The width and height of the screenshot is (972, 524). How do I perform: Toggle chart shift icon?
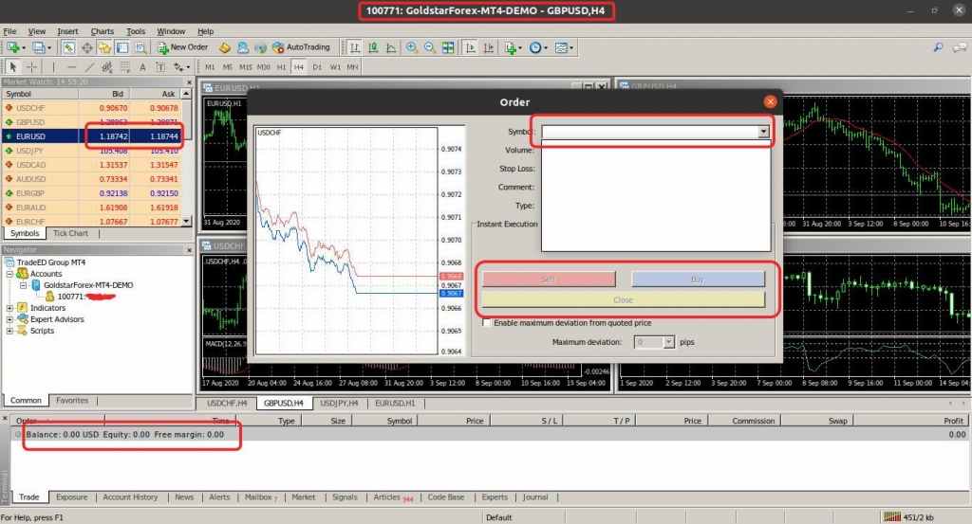coord(489,47)
